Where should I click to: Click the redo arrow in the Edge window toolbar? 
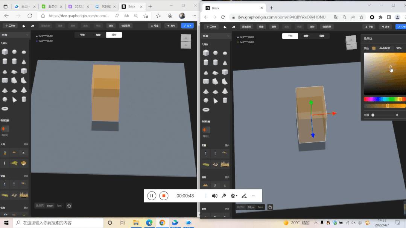(33, 26)
